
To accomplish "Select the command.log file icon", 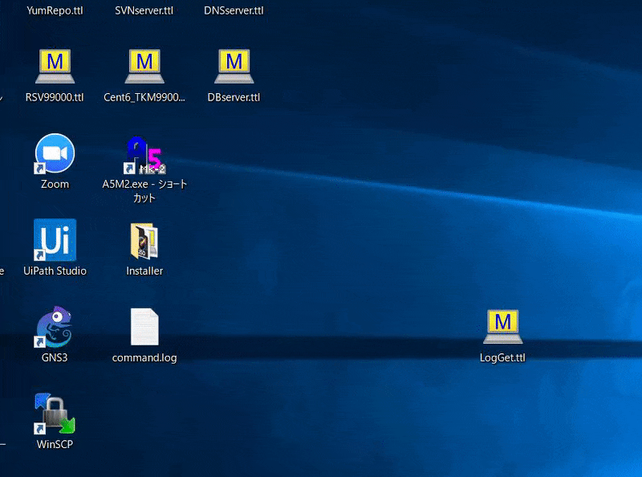I will point(144,327).
